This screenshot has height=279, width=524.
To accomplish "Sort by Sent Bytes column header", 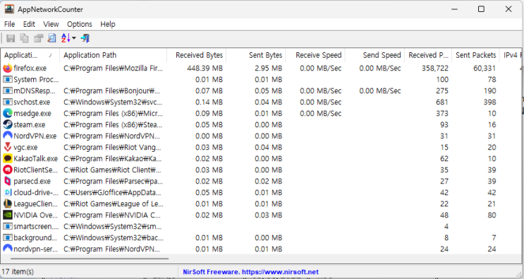I will [x=255, y=55].
